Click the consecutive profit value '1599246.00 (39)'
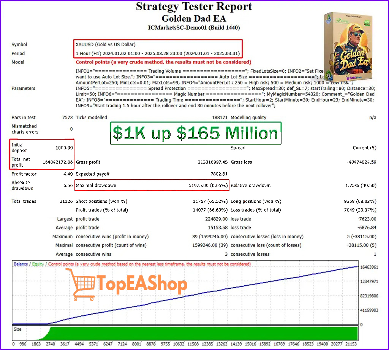 210,245
